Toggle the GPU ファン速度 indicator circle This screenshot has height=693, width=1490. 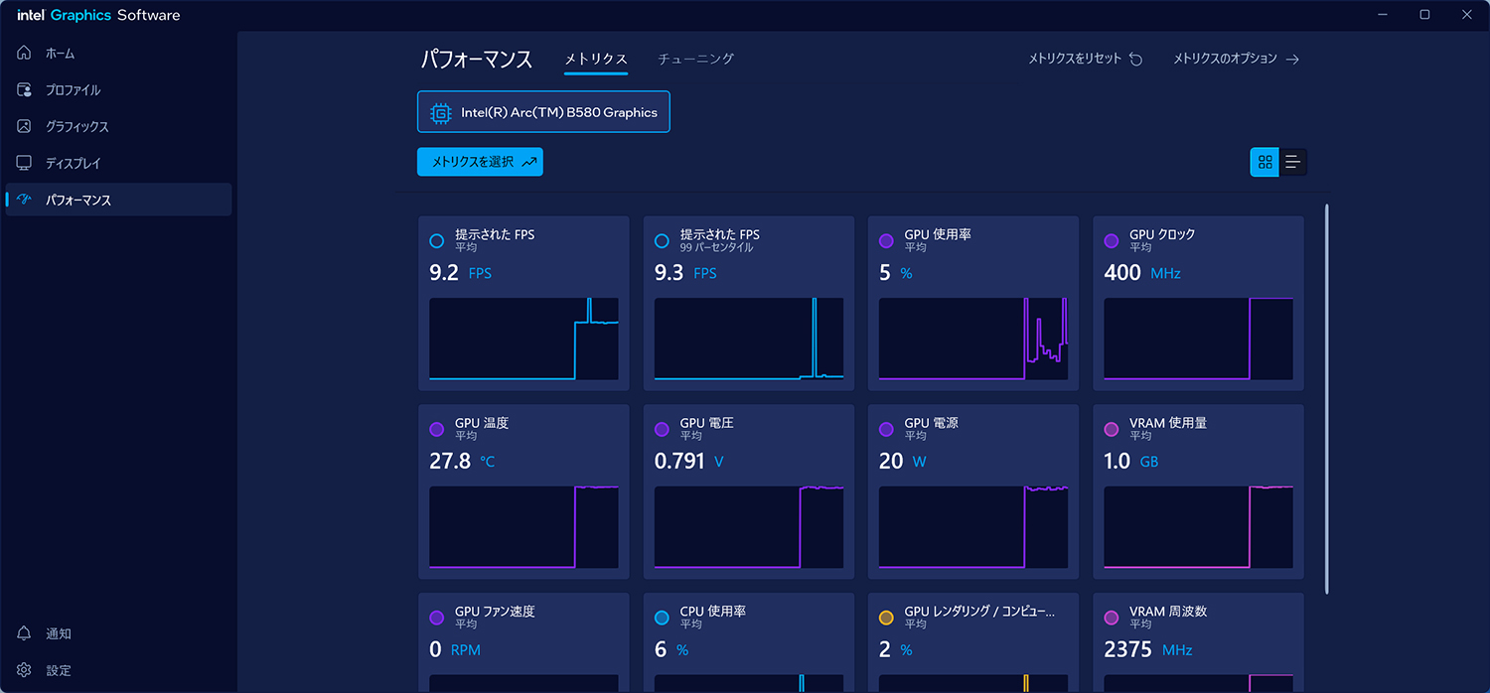(436, 618)
